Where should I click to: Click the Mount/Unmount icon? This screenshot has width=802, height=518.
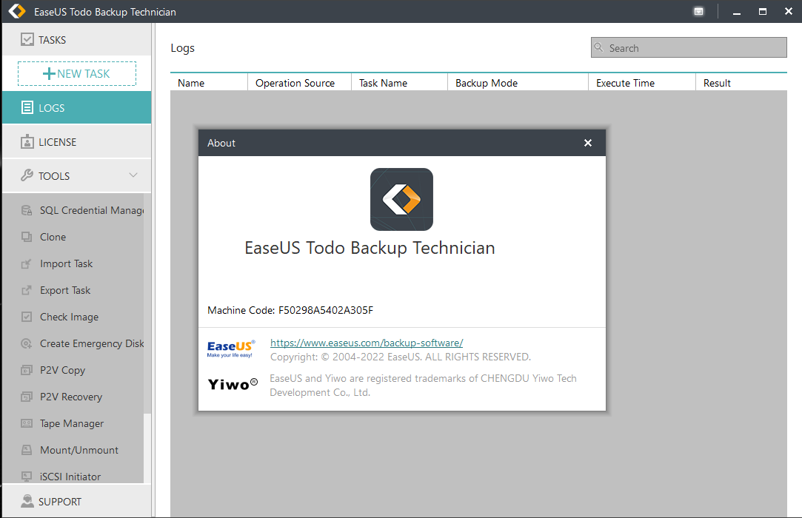pyautogui.click(x=27, y=449)
